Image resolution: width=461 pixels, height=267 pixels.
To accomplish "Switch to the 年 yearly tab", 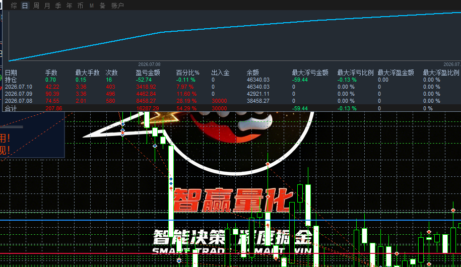I will tap(69, 6).
